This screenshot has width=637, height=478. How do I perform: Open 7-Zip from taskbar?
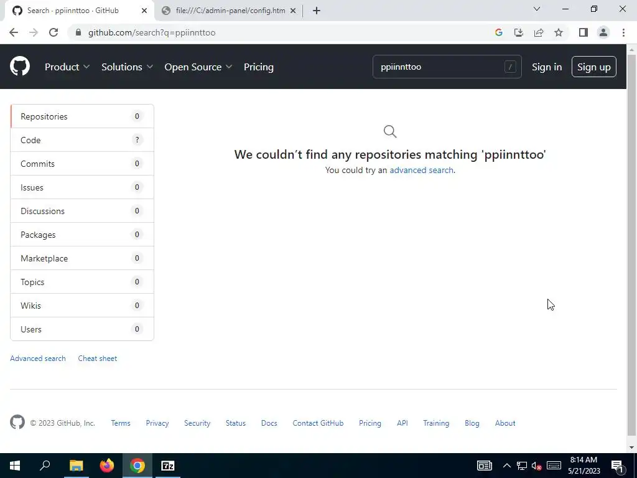pyautogui.click(x=168, y=466)
